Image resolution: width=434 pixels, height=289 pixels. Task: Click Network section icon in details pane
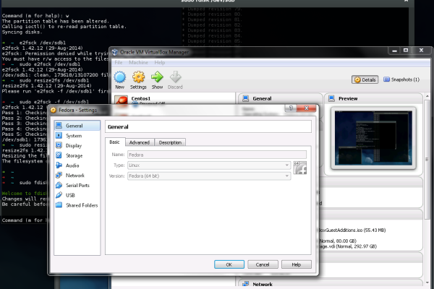click(x=245, y=284)
